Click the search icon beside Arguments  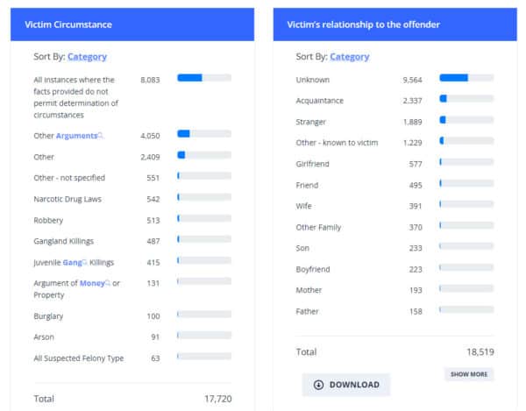pos(100,136)
